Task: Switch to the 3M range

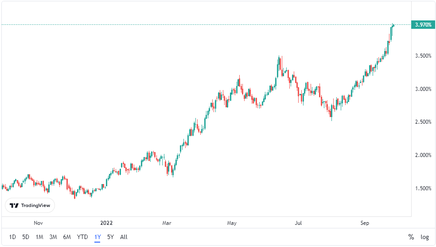Action: [x=53, y=237]
